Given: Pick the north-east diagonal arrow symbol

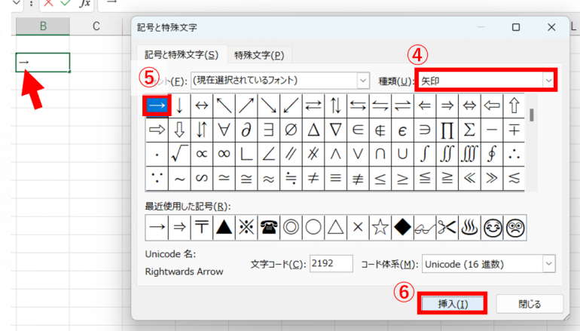Looking at the screenshot, I should (246, 106).
